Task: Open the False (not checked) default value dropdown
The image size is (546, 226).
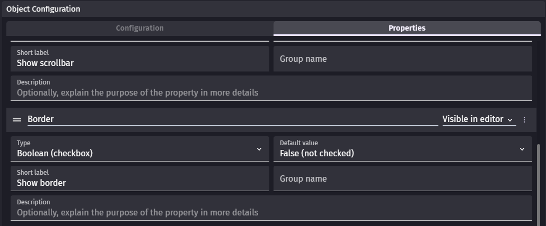Action: [x=402, y=149]
